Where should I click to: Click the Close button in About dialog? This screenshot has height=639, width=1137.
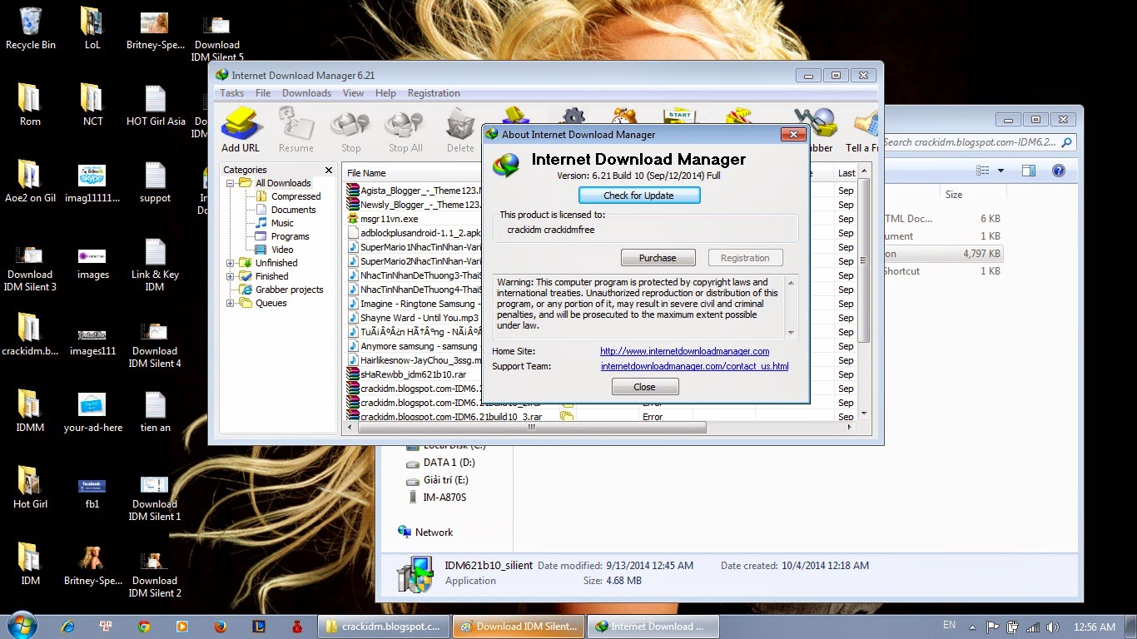coord(645,387)
